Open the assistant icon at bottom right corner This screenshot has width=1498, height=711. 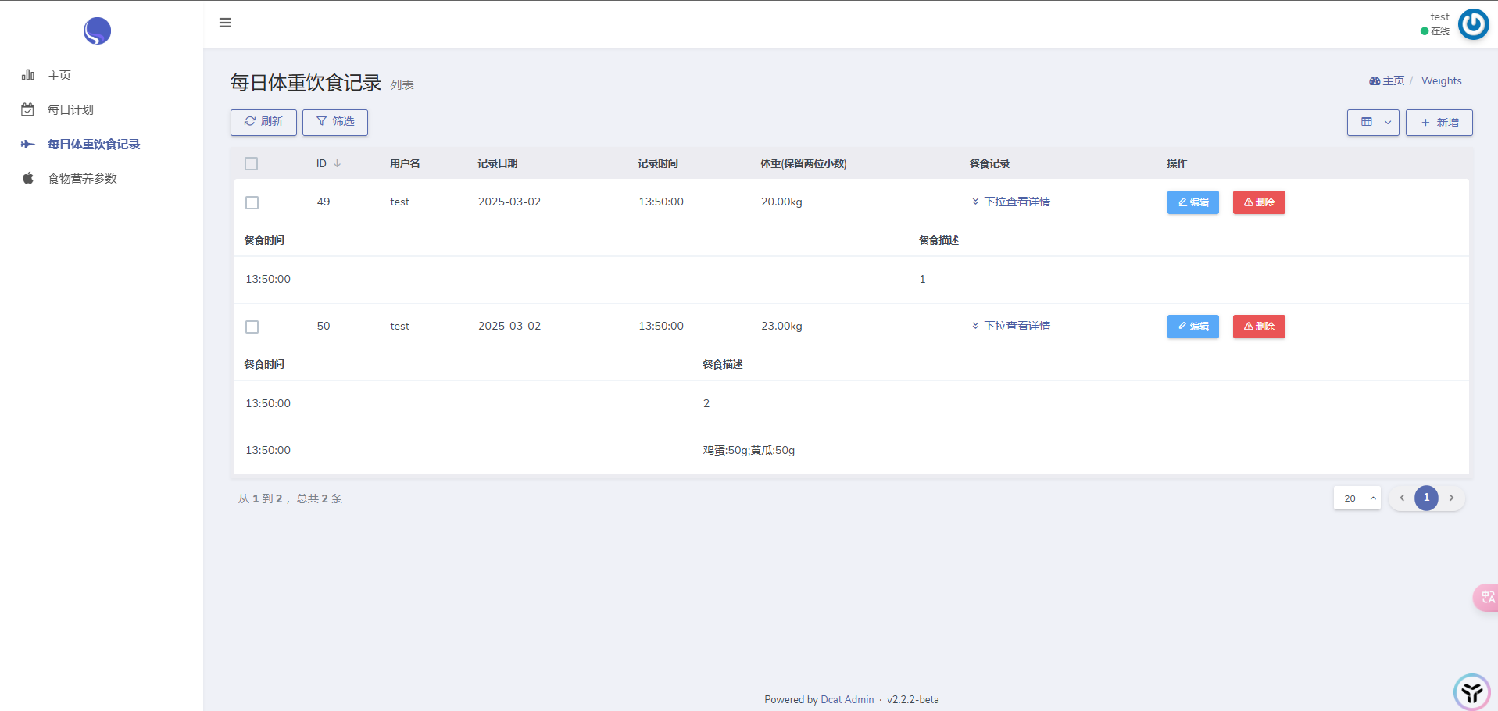tap(1472, 691)
